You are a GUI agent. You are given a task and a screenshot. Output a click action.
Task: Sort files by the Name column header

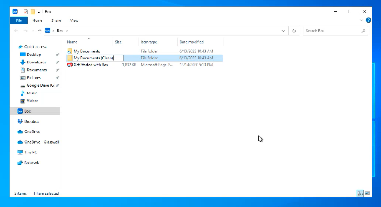click(72, 42)
